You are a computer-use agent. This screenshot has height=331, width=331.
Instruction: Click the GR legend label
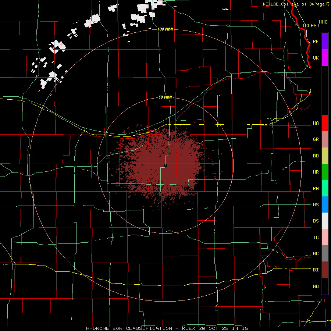(316, 139)
